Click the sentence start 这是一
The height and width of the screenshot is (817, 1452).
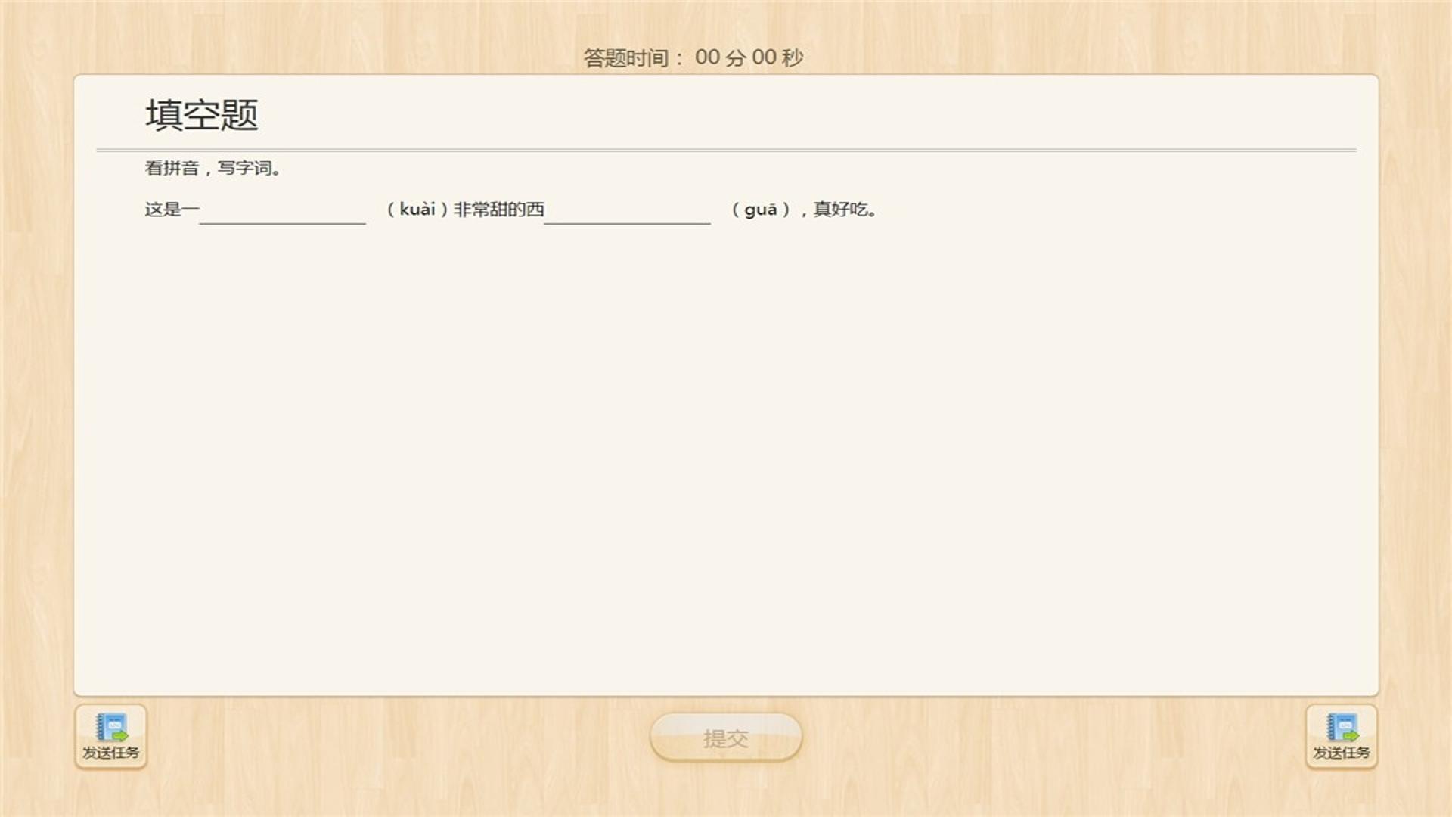tap(172, 210)
